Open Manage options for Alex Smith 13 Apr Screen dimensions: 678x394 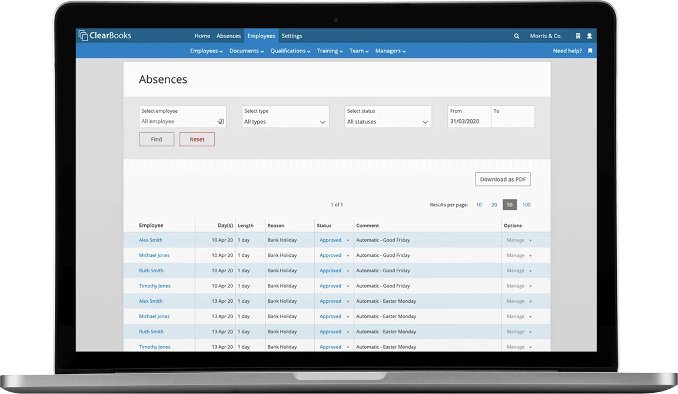pos(519,301)
